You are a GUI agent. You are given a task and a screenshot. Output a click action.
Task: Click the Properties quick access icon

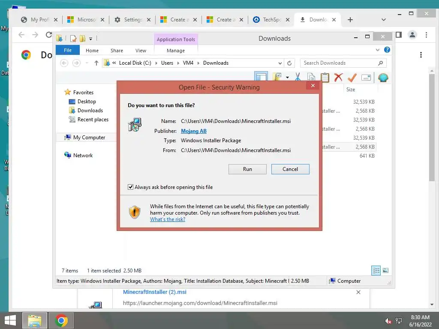(73, 39)
